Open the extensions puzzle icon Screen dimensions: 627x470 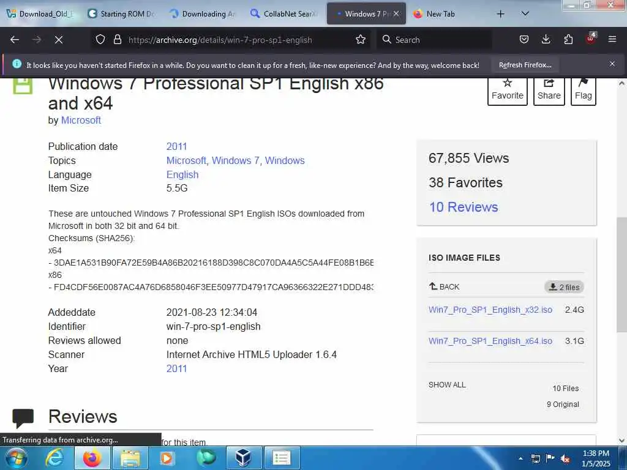(x=568, y=39)
